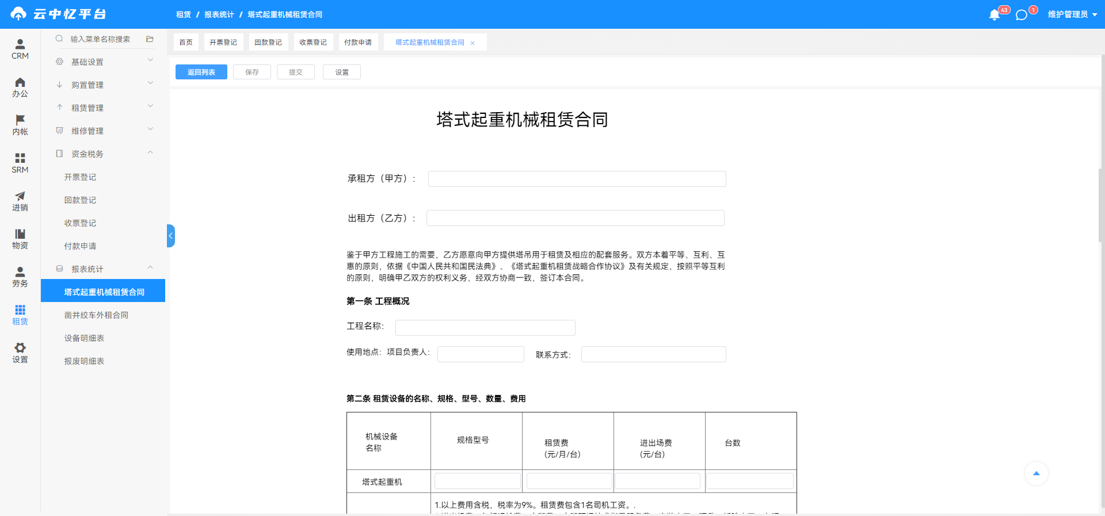The height and width of the screenshot is (516, 1105).
Task: Click the 设置 toolbar button
Action: coord(342,72)
